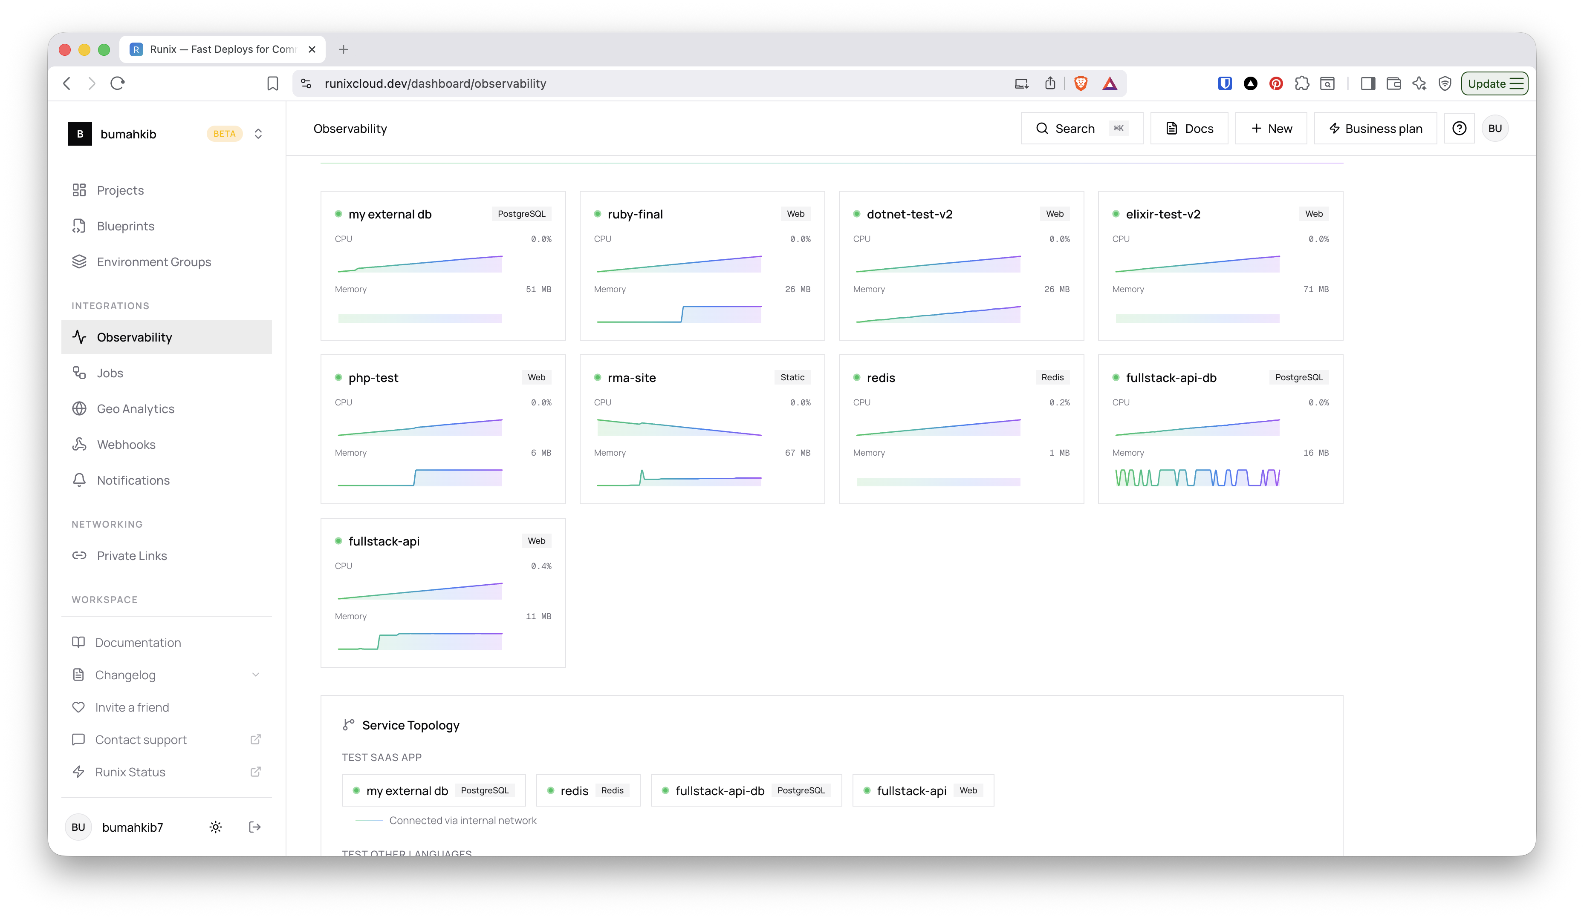The image size is (1584, 919).
Task: Bookmark this page with the bookmark icon
Action: 272,83
